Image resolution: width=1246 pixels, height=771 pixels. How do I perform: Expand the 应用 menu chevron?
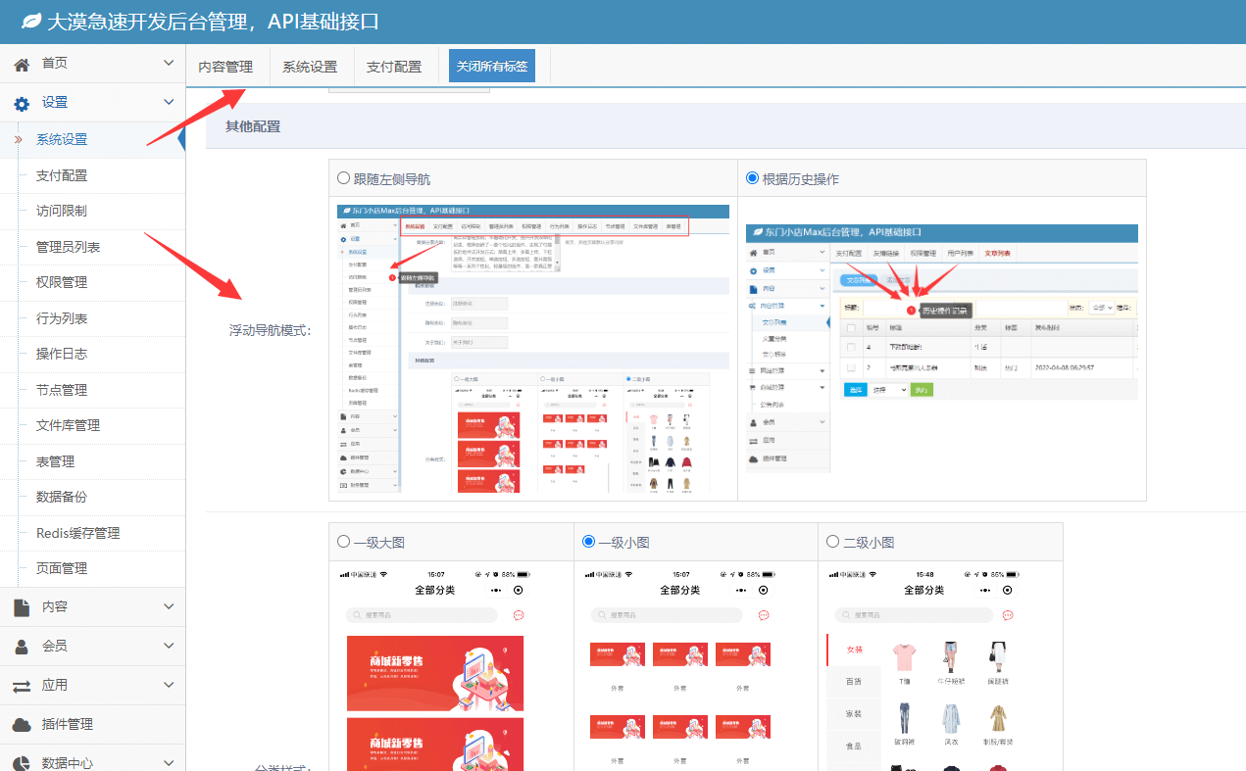tap(169, 686)
